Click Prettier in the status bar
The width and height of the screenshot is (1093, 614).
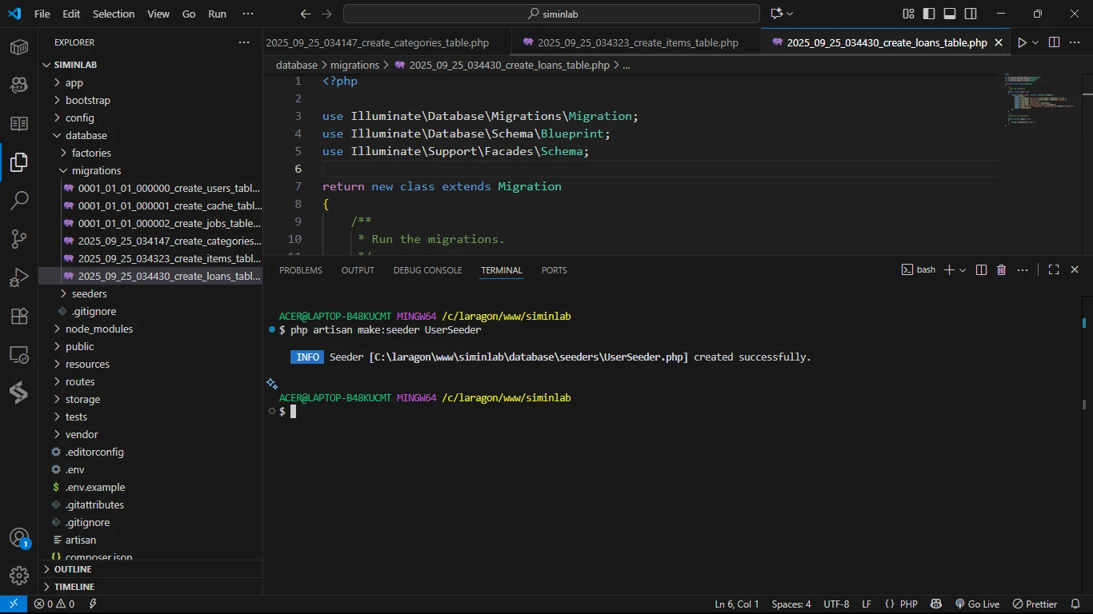1035,604
